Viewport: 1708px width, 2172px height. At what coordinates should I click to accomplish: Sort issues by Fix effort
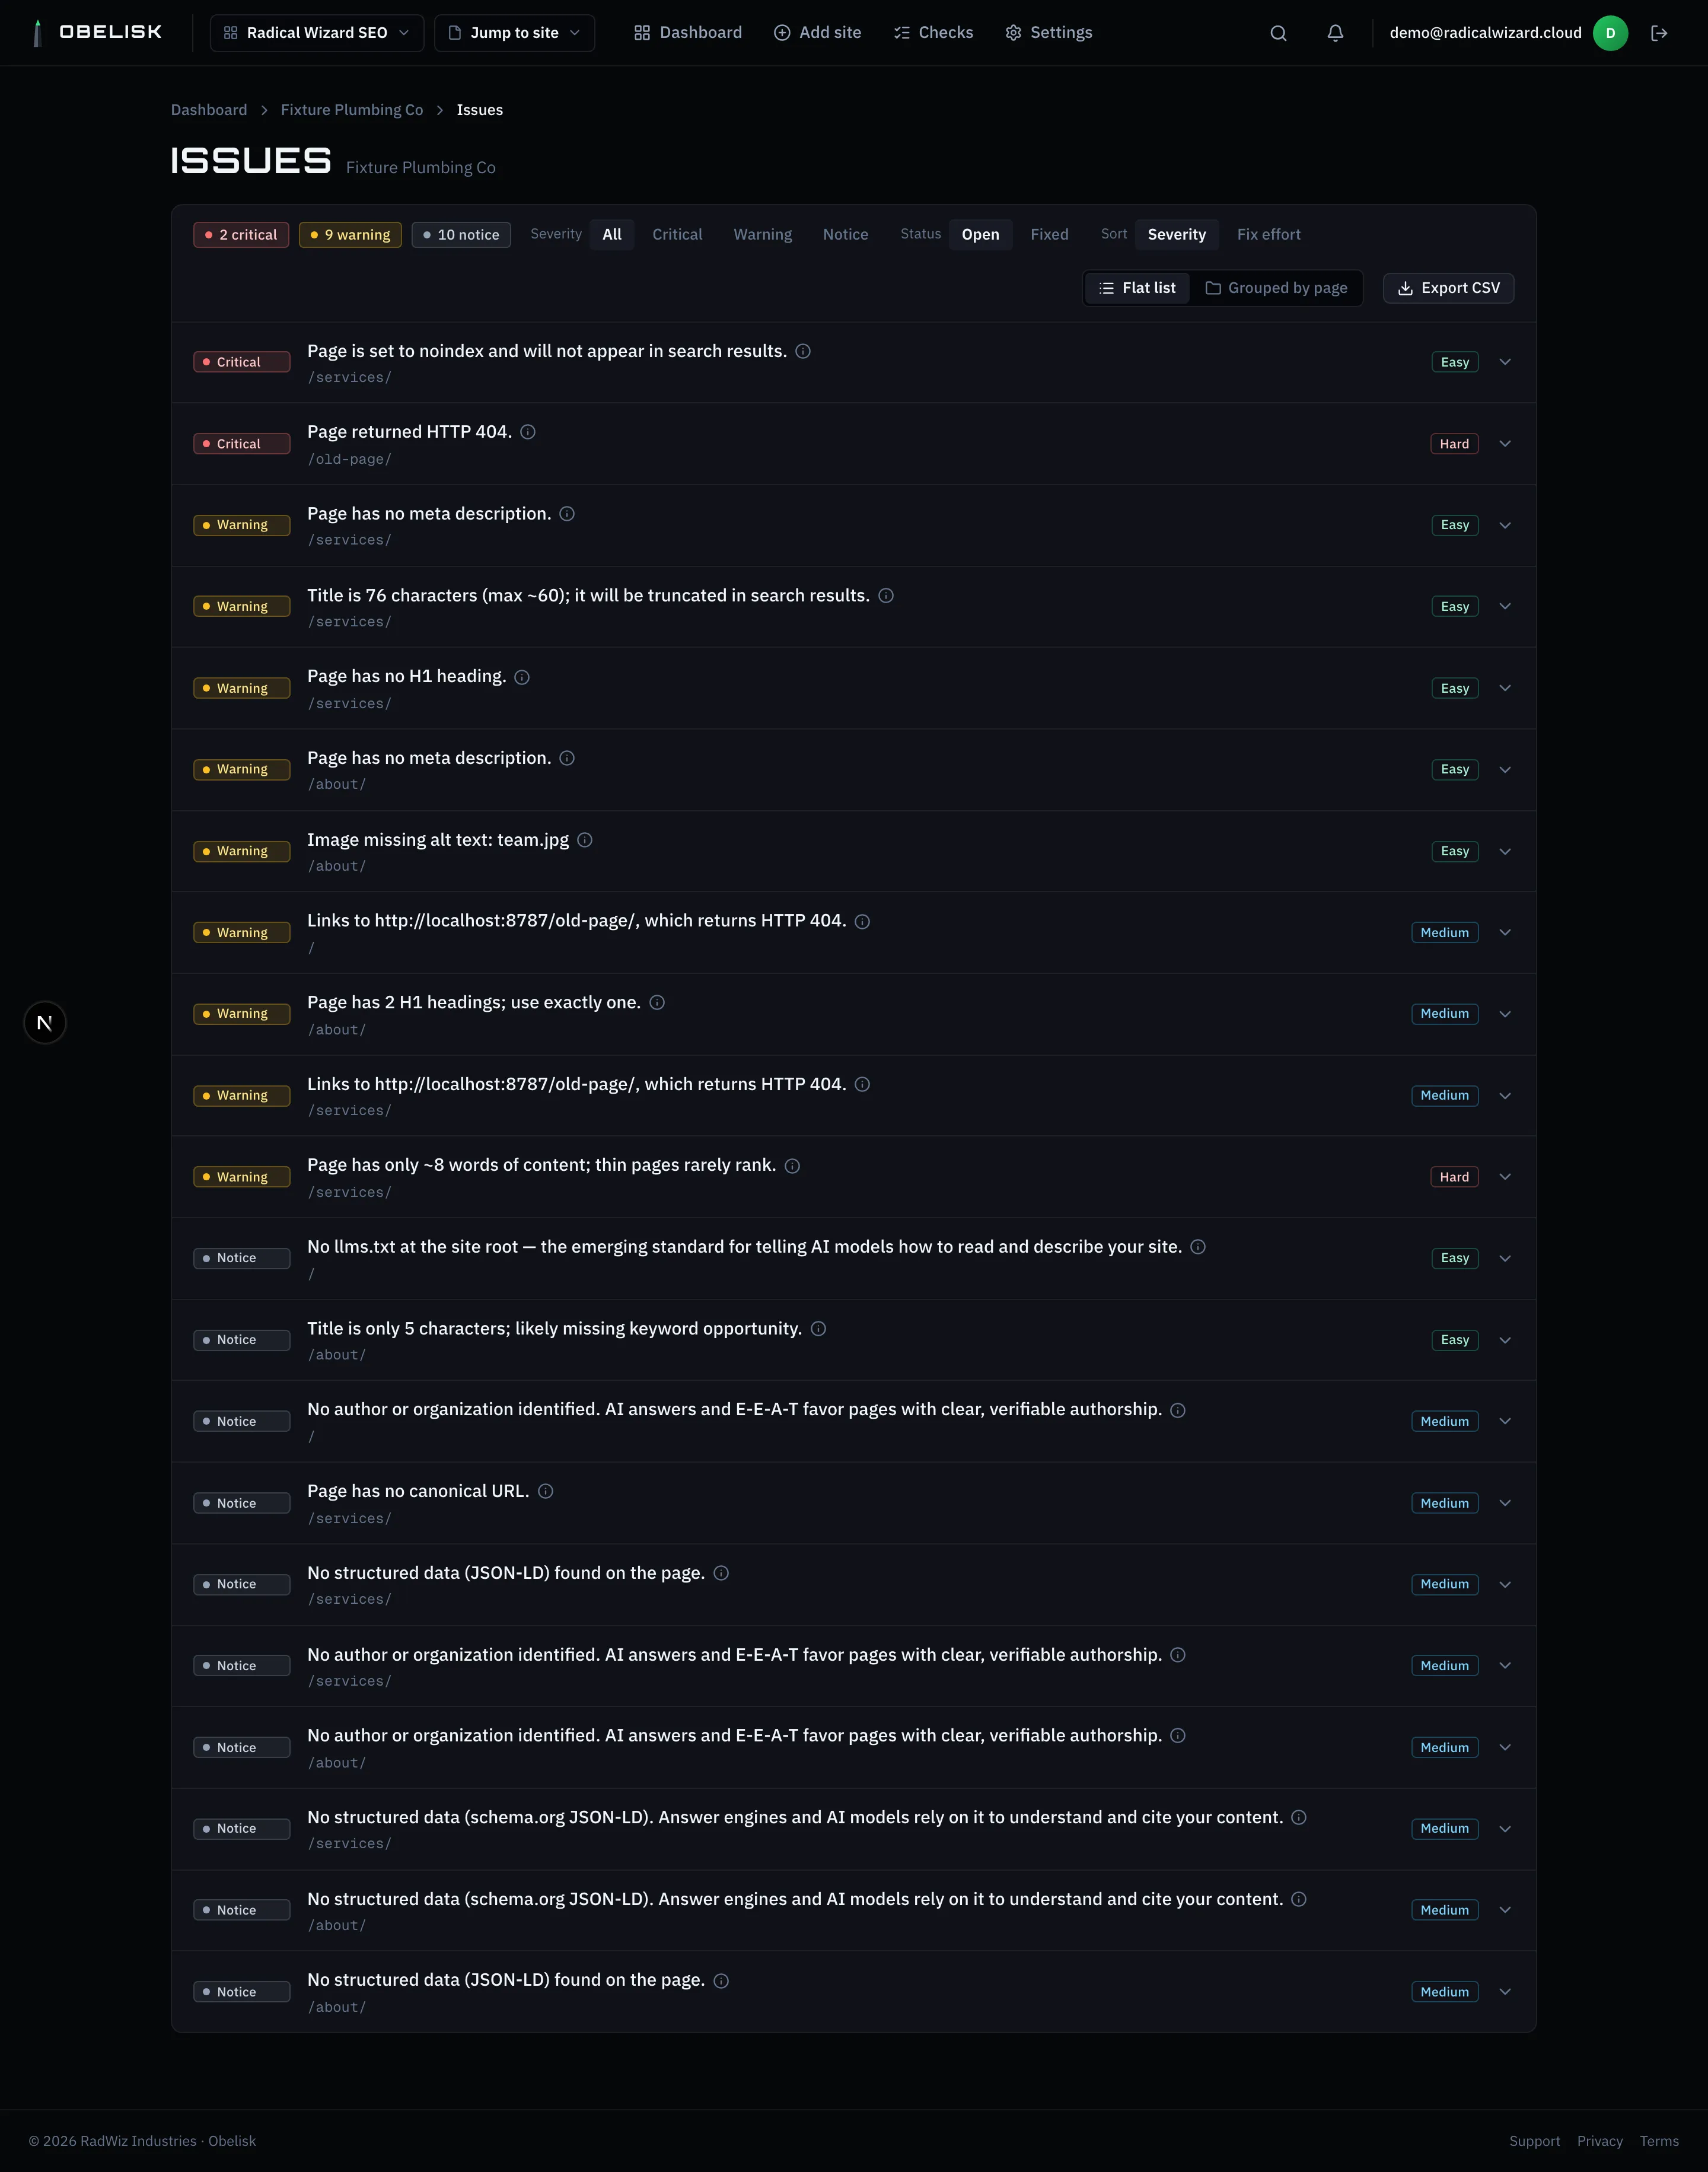(x=1268, y=234)
